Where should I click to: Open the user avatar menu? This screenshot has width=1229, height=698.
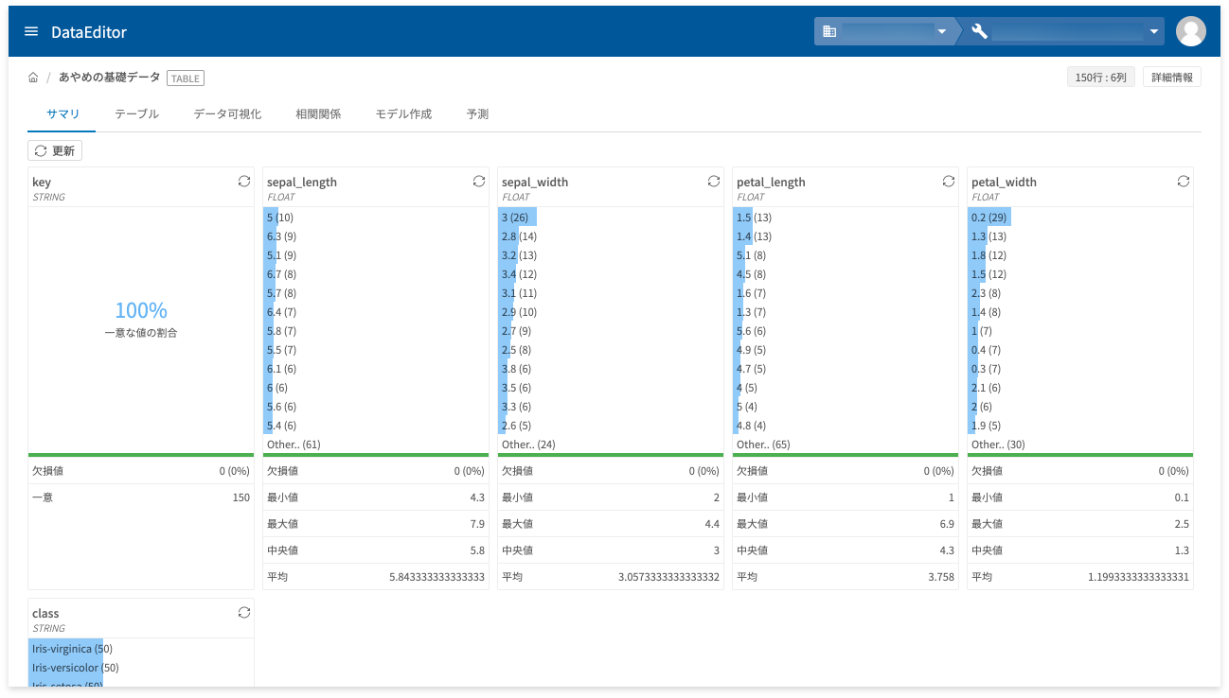coord(1190,31)
